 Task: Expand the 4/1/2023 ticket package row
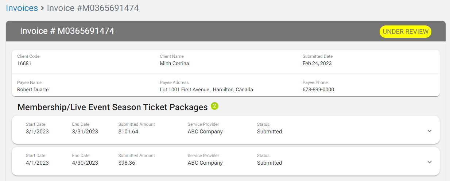tap(429, 162)
